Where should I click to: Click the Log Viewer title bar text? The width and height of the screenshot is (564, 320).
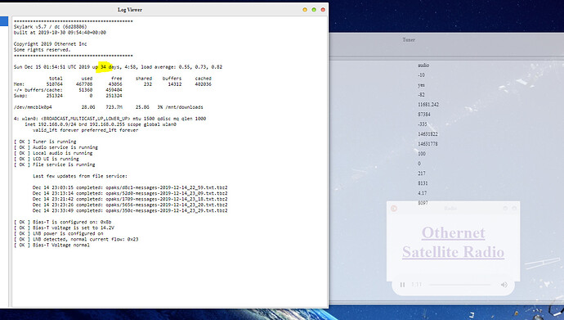pos(130,10)
